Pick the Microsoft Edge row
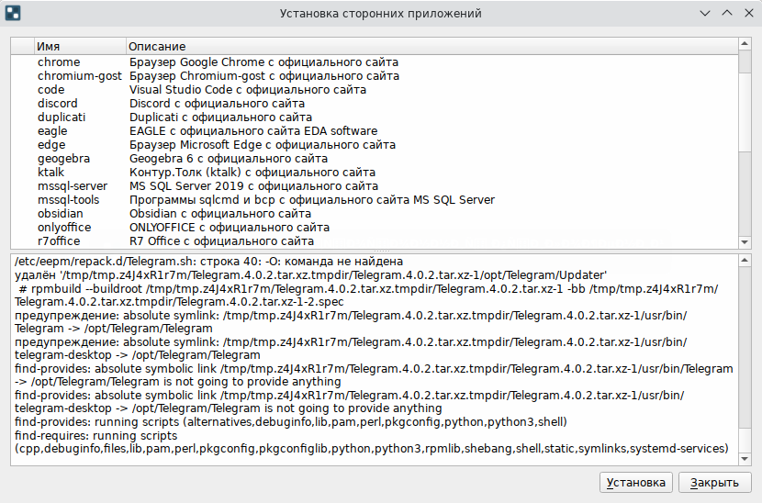Viewport: 762px width, 503px height. pyautogui.click(x=51, y=145)
